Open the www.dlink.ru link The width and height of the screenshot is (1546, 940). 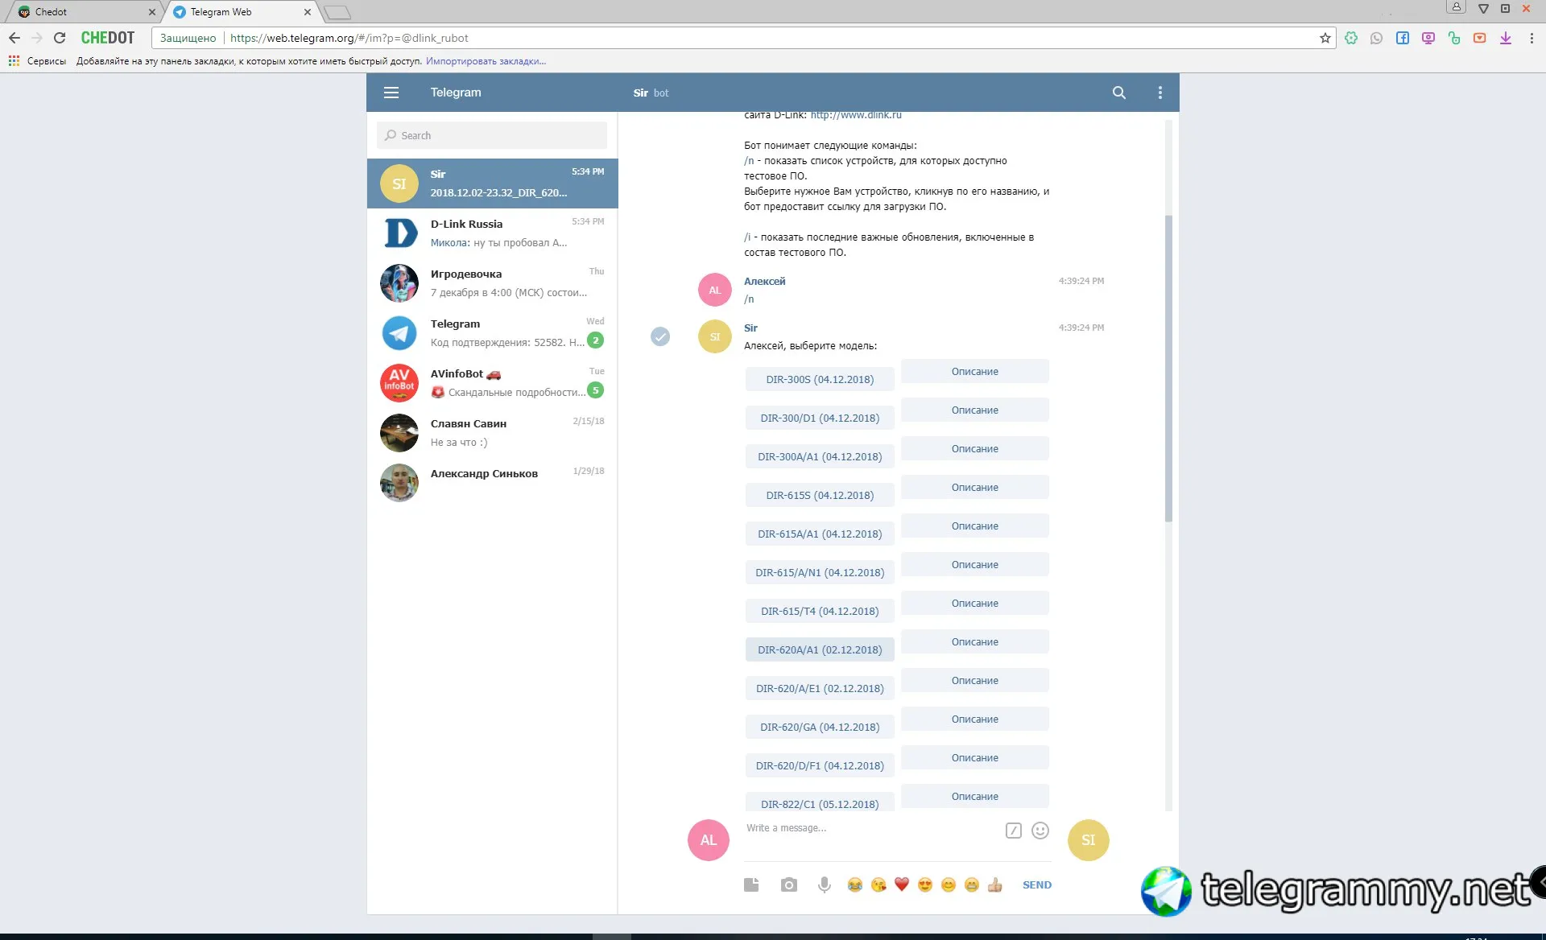click(x=855, y=115)
